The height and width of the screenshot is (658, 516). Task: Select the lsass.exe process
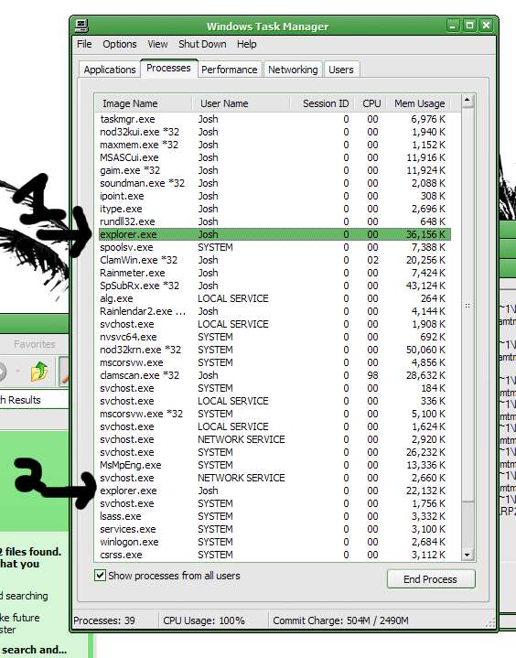pyautogui.click(x=274, y=516)
